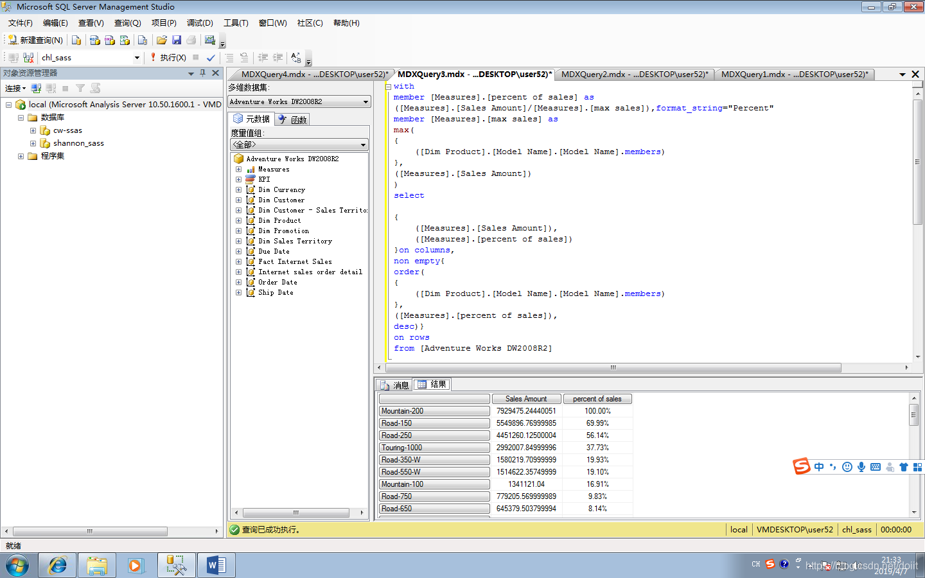Image resolution: width=925 pixels, height=578 pixels.
Task: Expand the shannon_sass database node
Action: (x=33, y=143)
